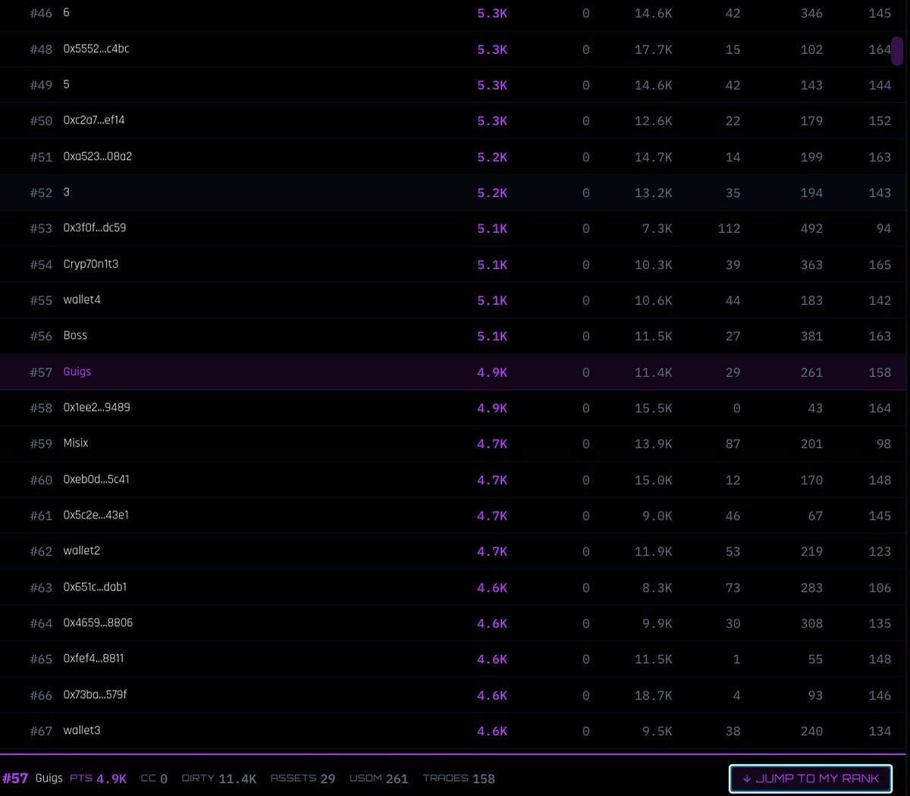The height and width of the screenshot is (796, 910).
Task: Click CC 0 in bottom status bar
Action: click(154, 779)
